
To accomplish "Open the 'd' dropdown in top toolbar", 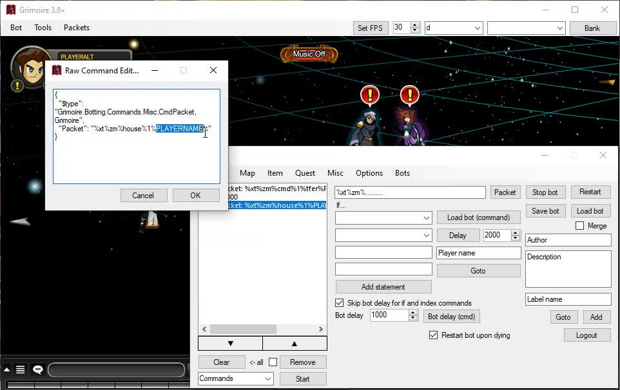I will coord(454,28).
